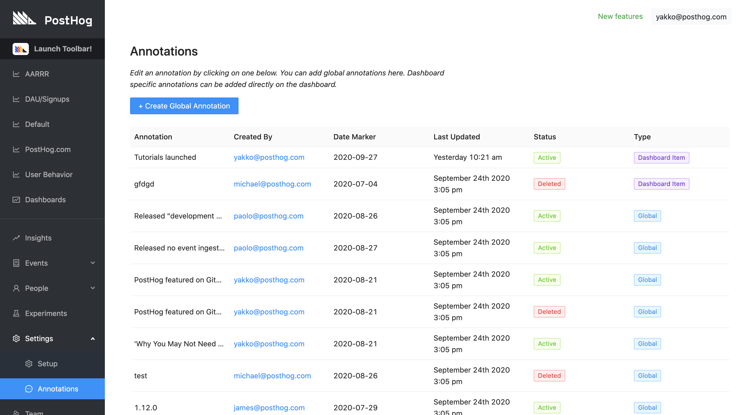Click Create Global Annotation button
Image resolution: width=755 pixels, height=415 pixels.
click(x=184, y=106)
